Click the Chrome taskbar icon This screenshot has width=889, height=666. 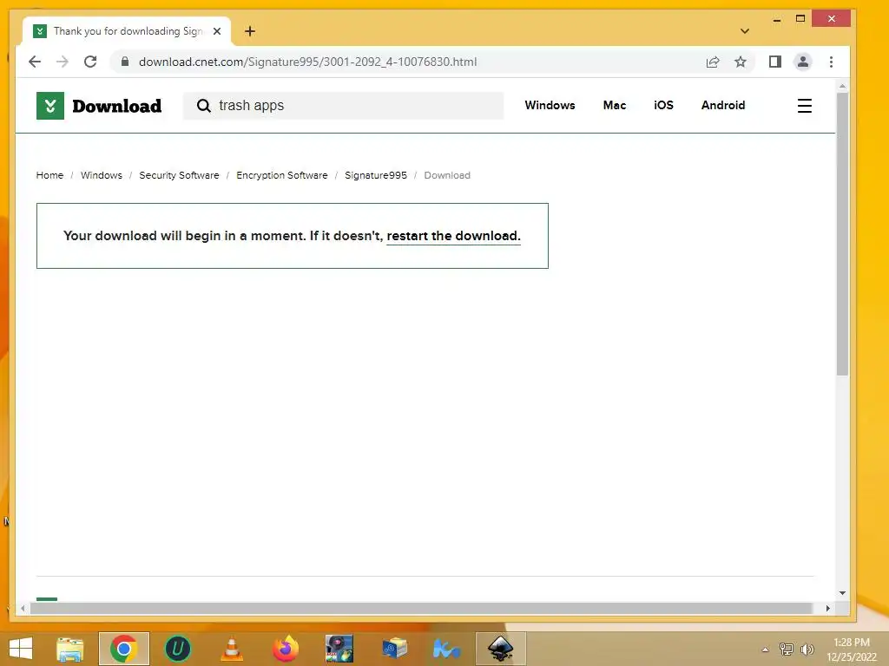pos(123,649)
